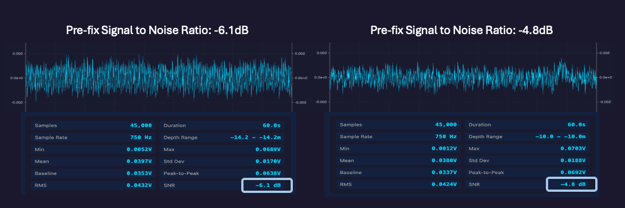Image resolution: width=625 pixels, height=208 pixels.
Task: Select the Std Dev value 0.0188V
Action: (573, 160)
